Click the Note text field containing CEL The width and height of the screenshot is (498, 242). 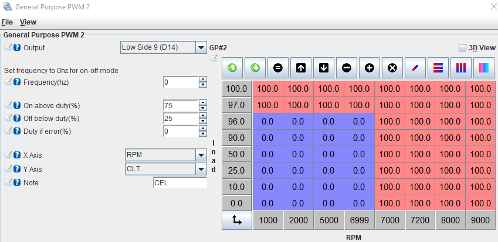click(179, 182)
